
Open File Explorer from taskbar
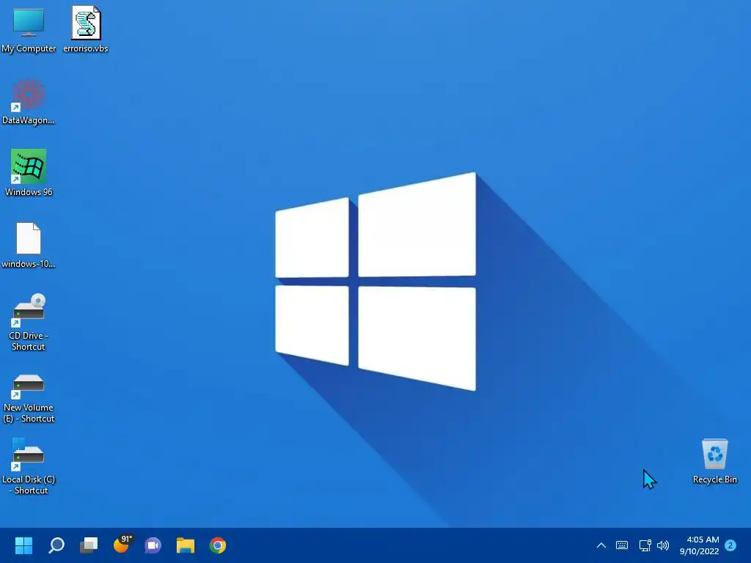186,545
